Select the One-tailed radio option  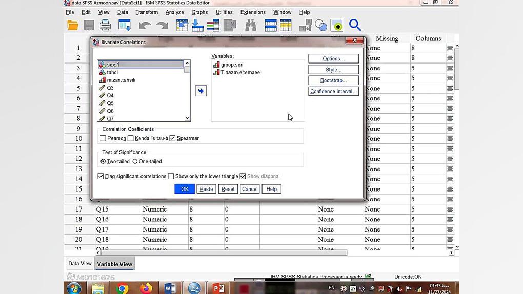(135, 161)
